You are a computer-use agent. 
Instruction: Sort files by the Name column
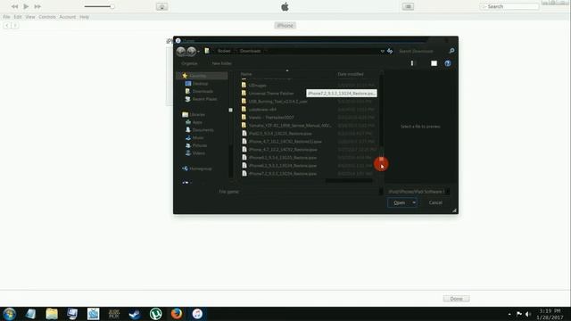[x=246, y=74]
